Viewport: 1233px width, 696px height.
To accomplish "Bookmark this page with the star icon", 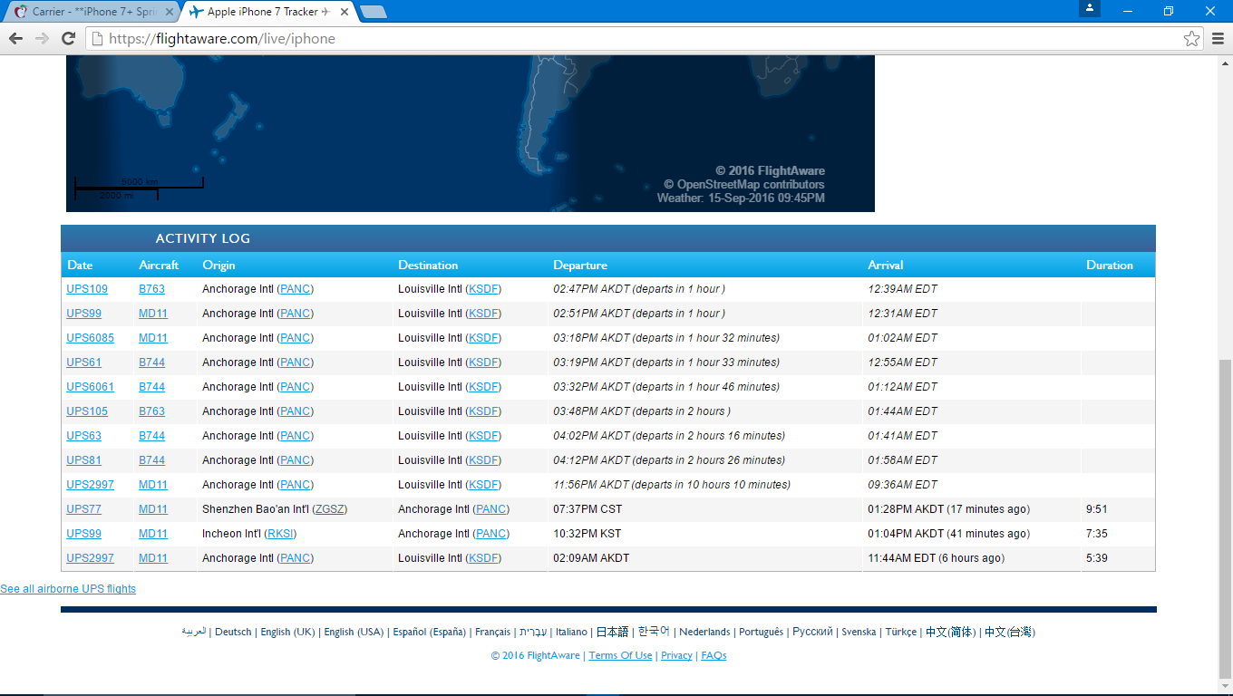I will (1191, 39).
